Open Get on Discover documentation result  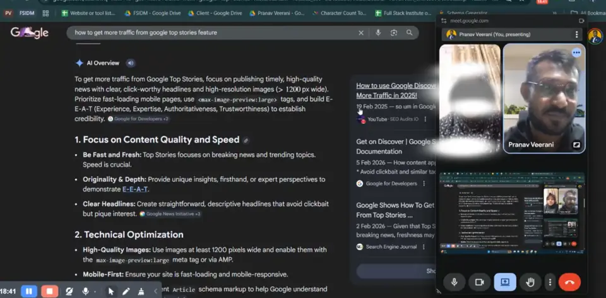[x=396, y=146]
